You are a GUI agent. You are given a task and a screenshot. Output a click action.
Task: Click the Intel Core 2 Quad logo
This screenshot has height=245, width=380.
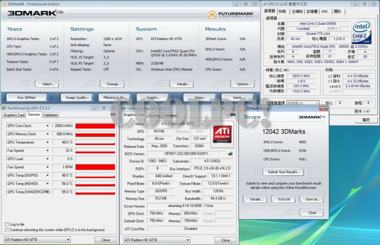[361, 33]
